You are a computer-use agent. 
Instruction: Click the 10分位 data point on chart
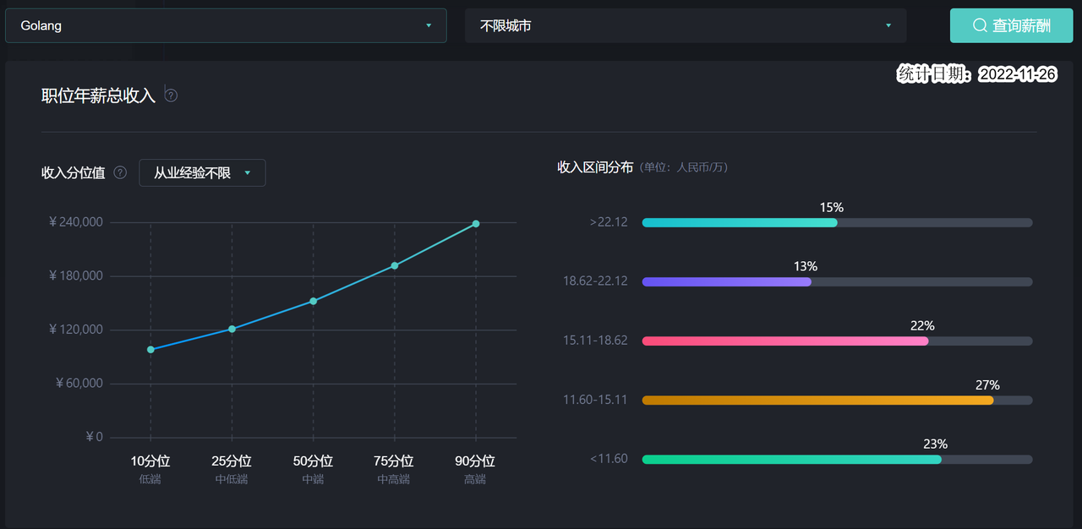pyautogui.click(x=150, y=349)
